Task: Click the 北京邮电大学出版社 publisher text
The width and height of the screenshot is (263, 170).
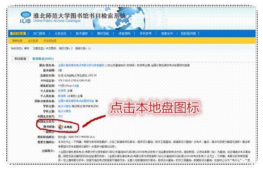Action: (75, 75)
